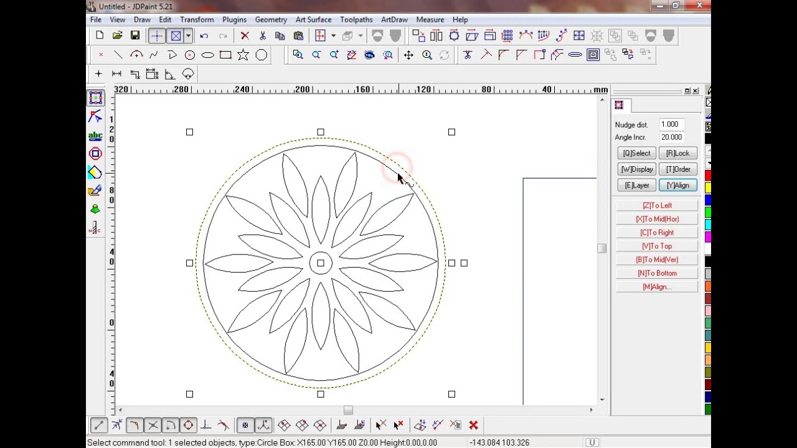Screen dimensions: 797x448
Task: Pick the red color swatch in the palette
Action: 708,177
